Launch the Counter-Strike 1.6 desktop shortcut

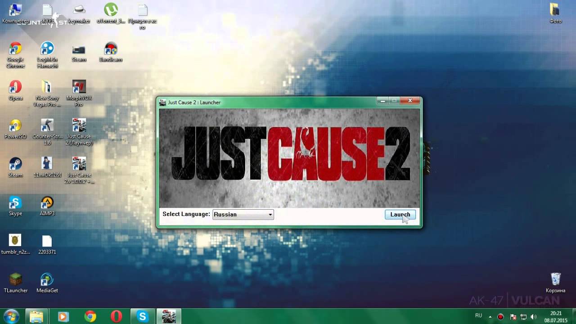[47, 132]
